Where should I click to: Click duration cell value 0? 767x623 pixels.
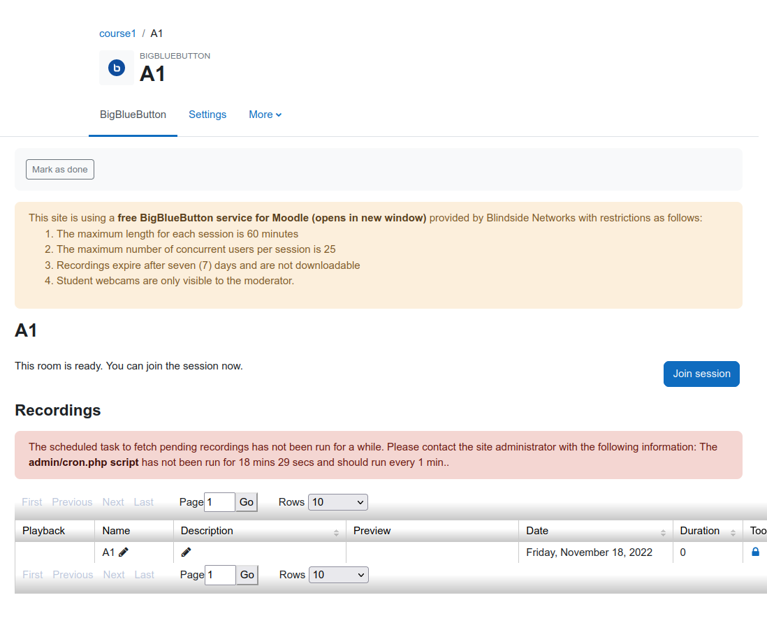click(x=683, y=552)
